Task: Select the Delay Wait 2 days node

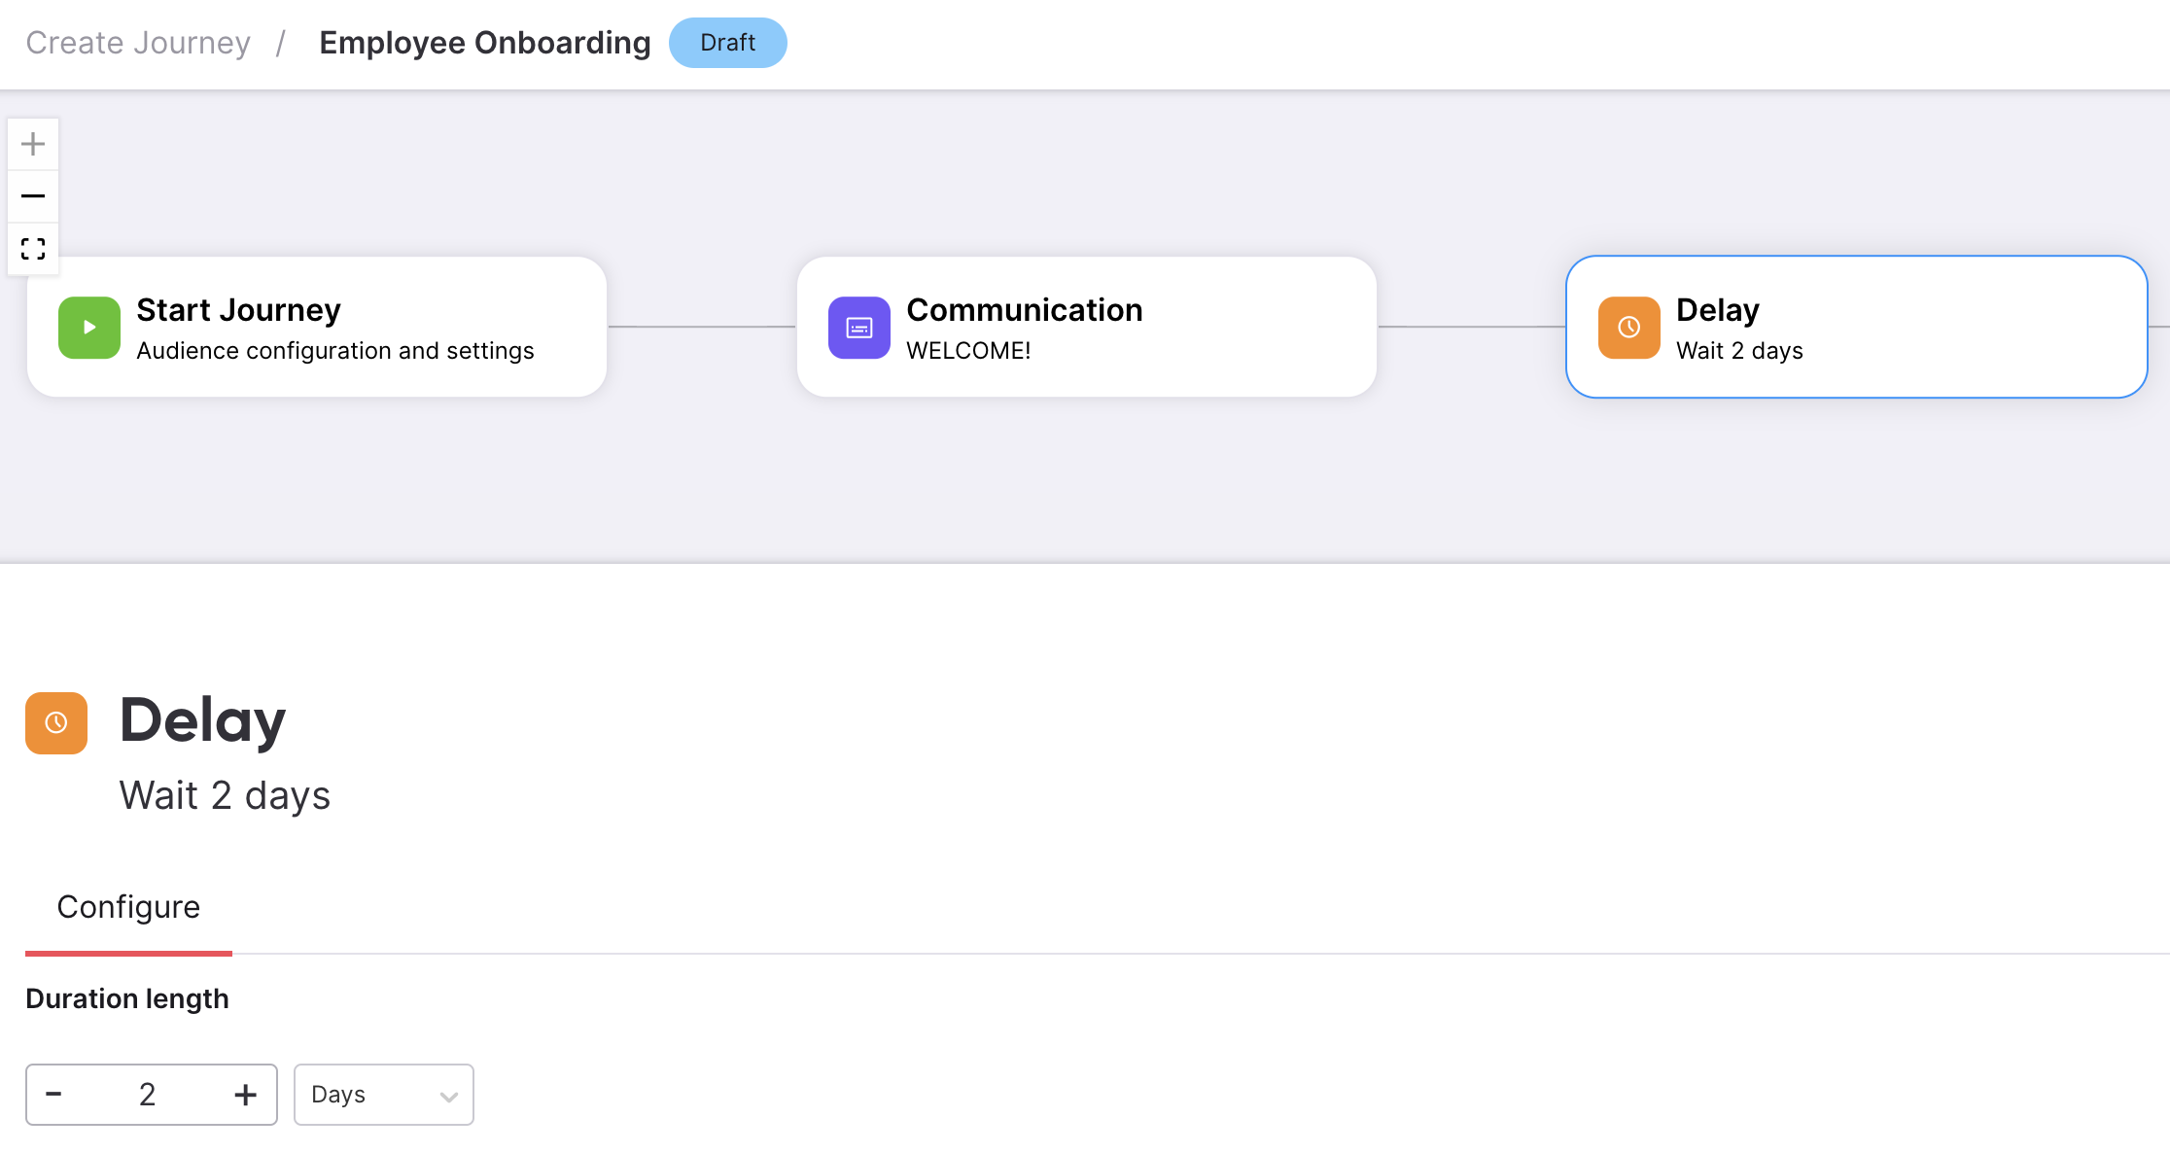Action: (x=1857, y=327)
